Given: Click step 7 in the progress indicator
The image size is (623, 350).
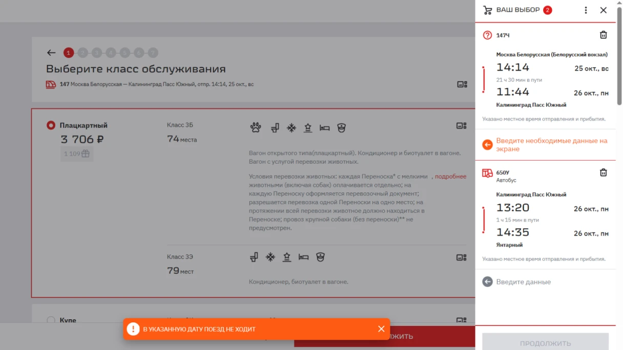Looking at the screenshot, I should click(x=153, y=53).
